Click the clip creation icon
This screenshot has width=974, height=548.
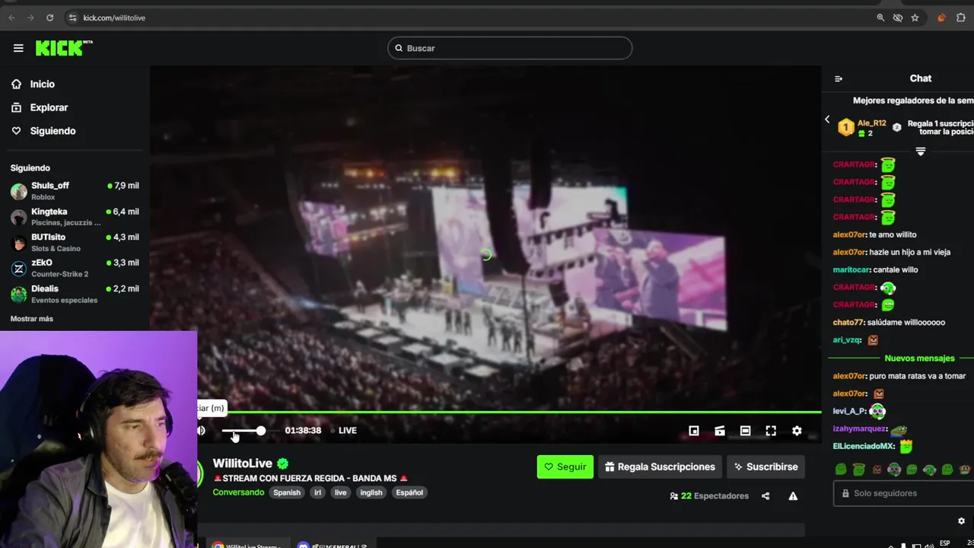[x=720, y=431]
